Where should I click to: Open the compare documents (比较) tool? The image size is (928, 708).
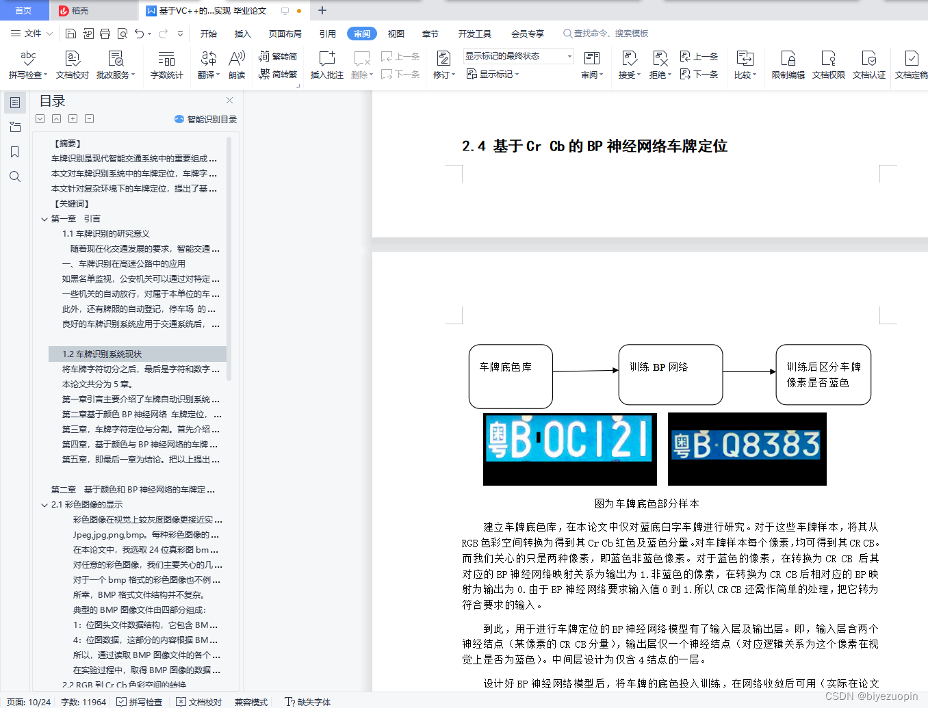pos(745,65)
